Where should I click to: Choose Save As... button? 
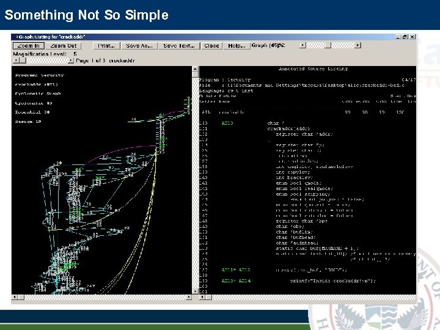(x=139, y=46)
